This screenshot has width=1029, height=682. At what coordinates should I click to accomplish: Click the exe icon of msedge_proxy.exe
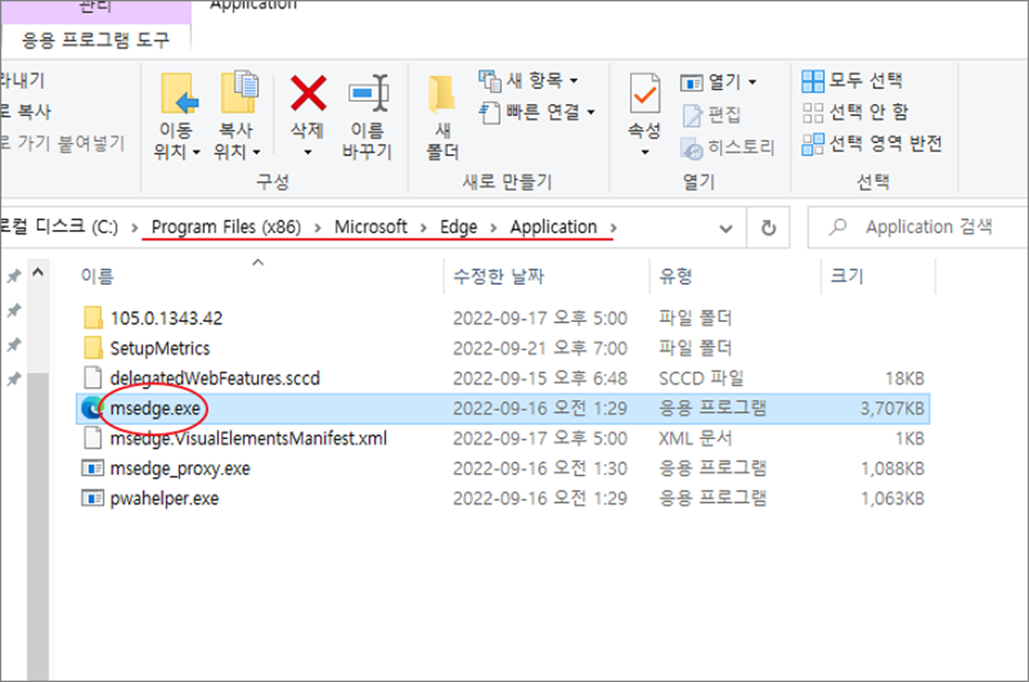(x=91, y=469)
